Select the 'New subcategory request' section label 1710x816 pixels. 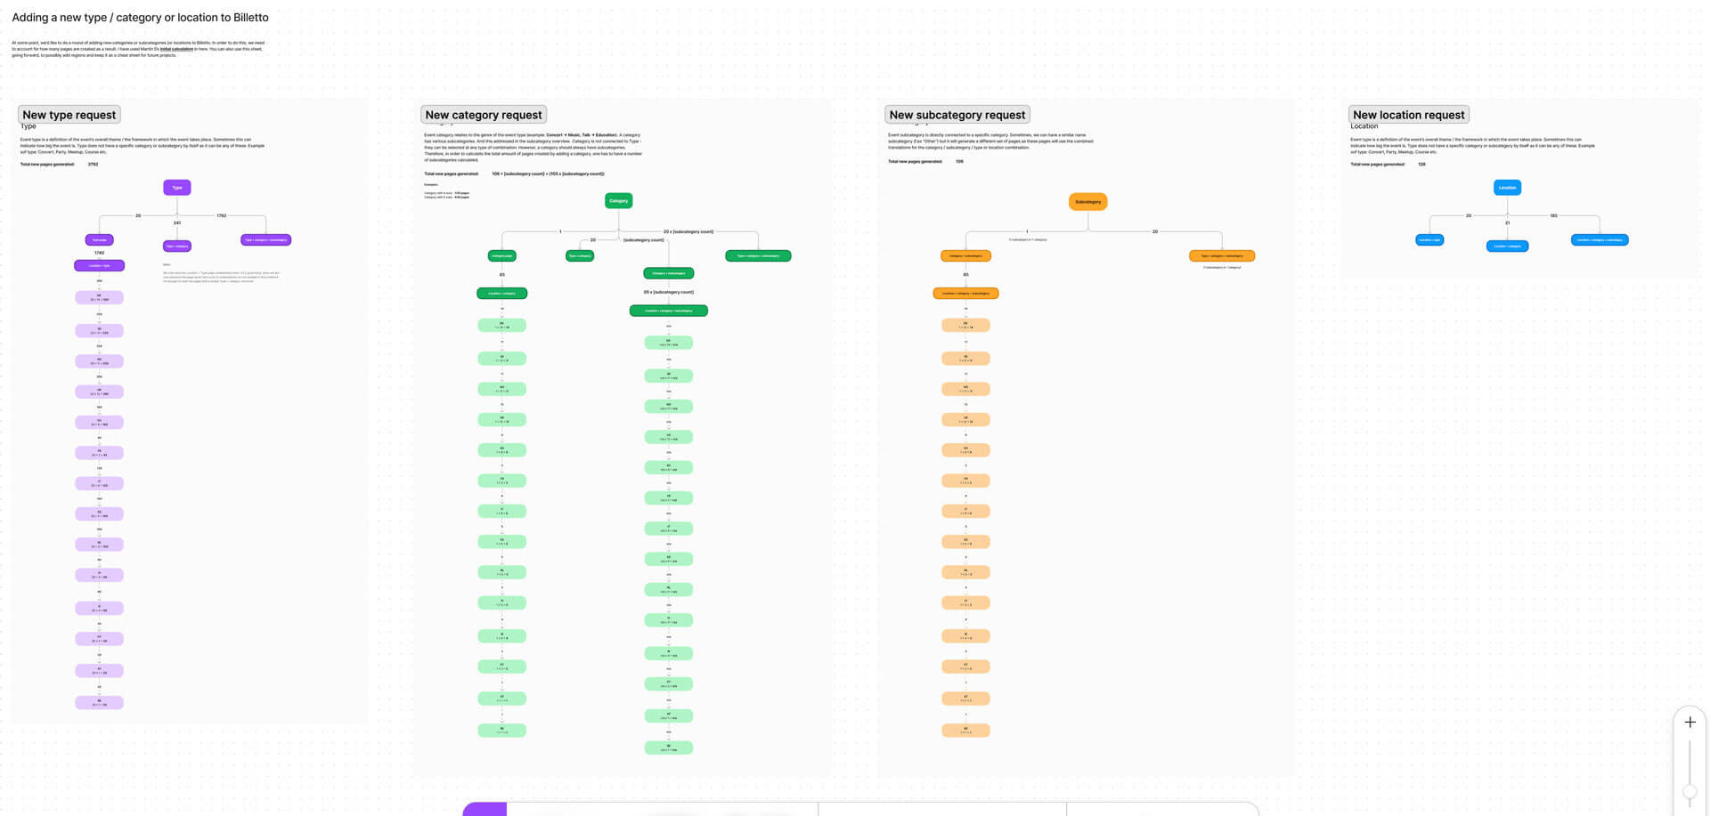pos(957,115)
